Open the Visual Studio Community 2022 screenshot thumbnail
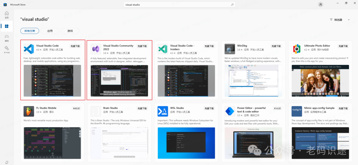Image resolution: width=358 pixels, height=165 pixels. tap(119, 81)
